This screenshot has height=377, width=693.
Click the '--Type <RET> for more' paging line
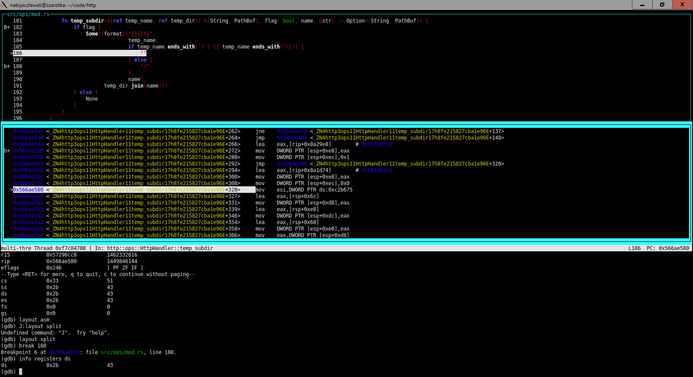click(97, 274)
